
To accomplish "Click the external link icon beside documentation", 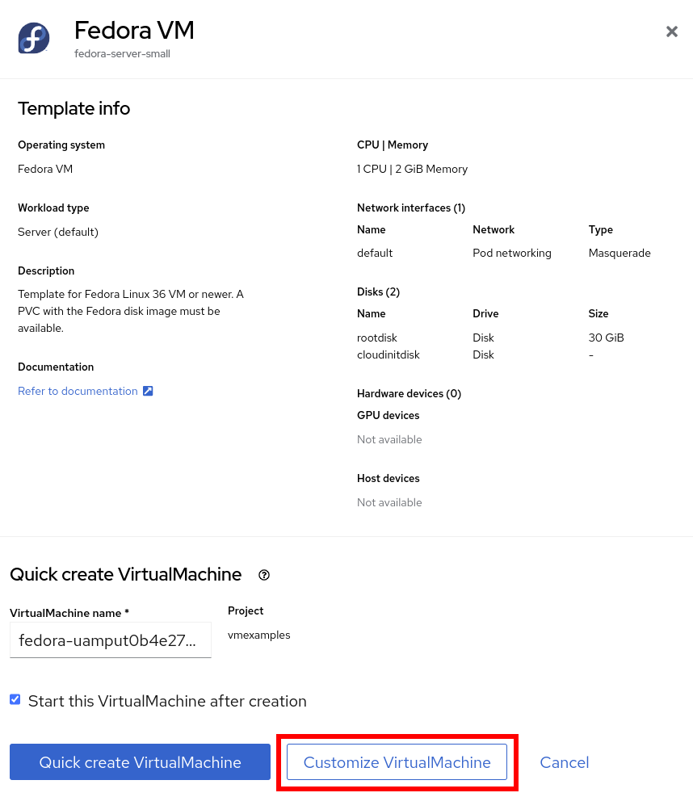I will click(x=148, y=391).
